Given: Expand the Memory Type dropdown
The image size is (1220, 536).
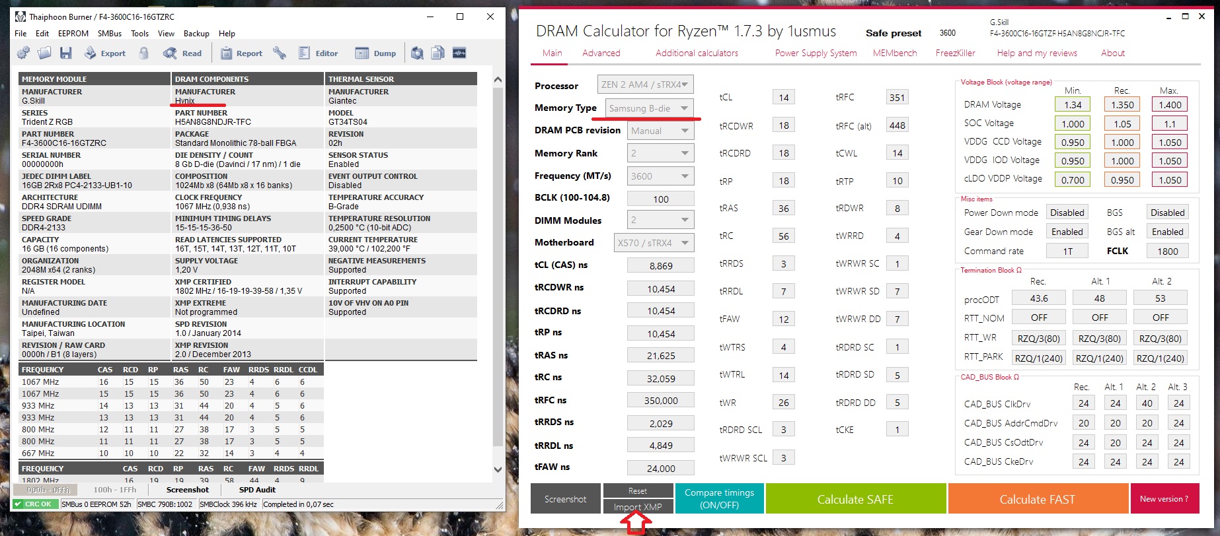Looking at the screenshot, I should pyautogui.click(x=650, y=108).
